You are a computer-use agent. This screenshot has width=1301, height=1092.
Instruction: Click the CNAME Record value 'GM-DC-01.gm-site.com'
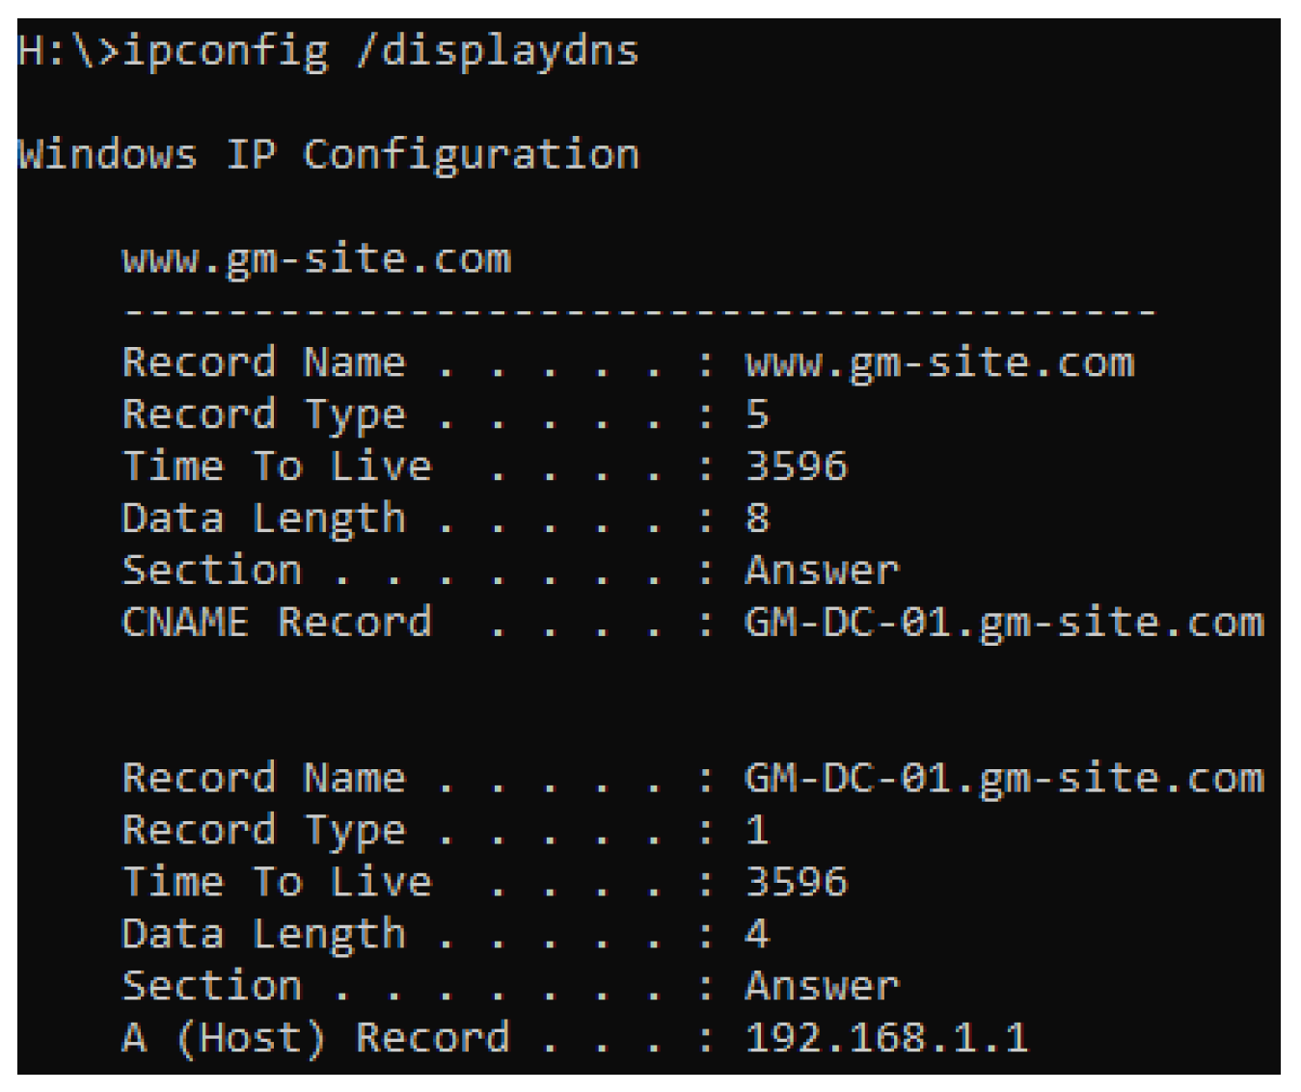pos(1004,623)
